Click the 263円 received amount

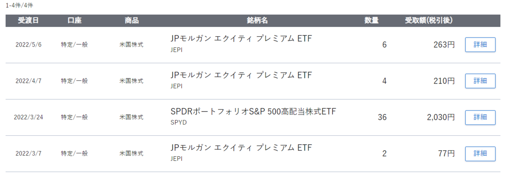(x=444, y=44)
